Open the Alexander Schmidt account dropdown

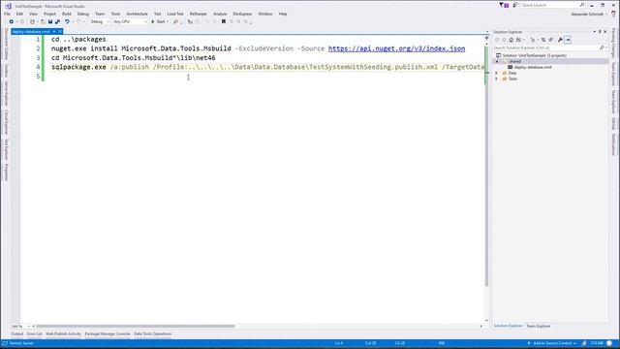589,14
